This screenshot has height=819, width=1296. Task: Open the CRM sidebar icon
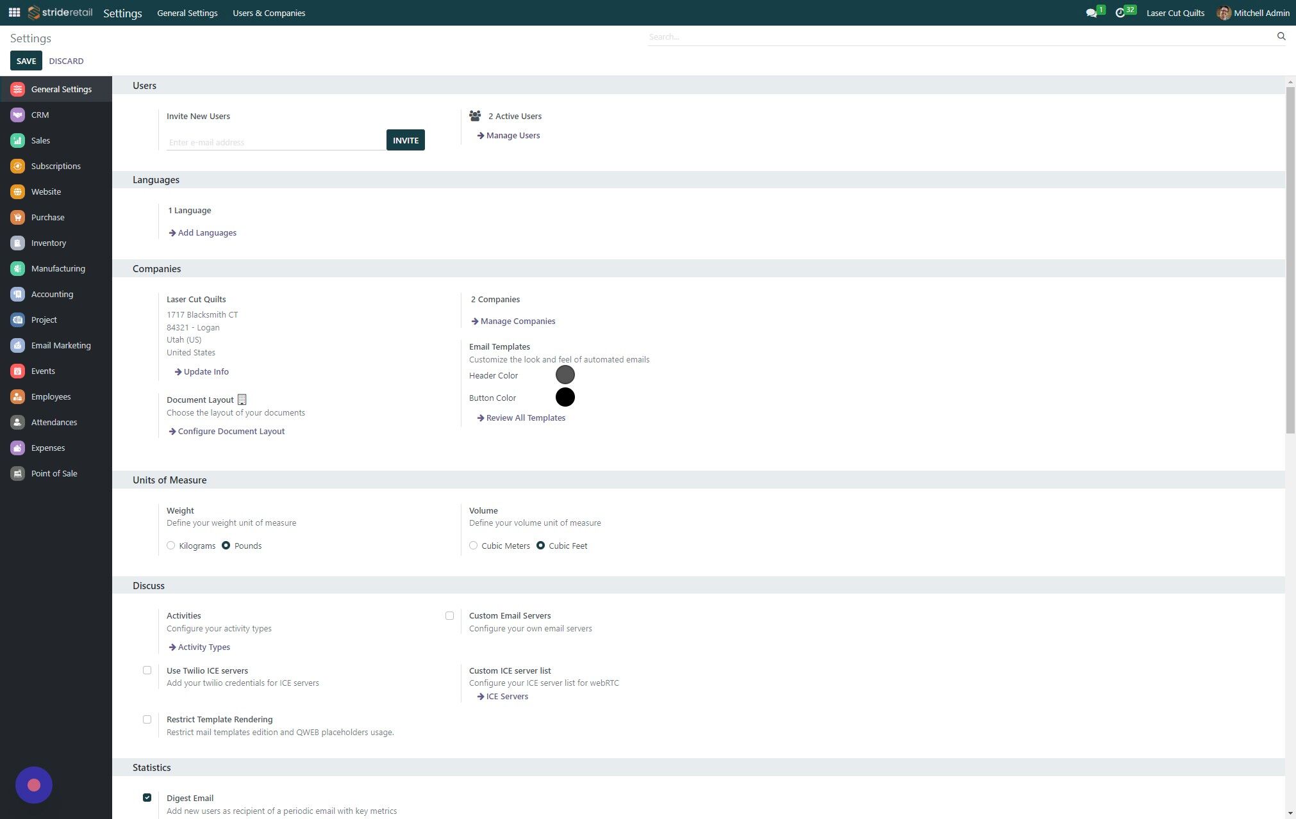18,115
